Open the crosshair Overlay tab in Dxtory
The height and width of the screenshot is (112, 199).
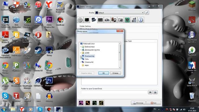pyautogui.click(x=80, y=20)
